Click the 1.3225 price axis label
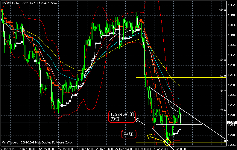 tap(232, 5)
